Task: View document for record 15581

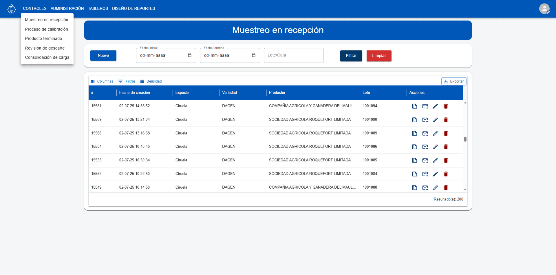Action: click(414, 106)
